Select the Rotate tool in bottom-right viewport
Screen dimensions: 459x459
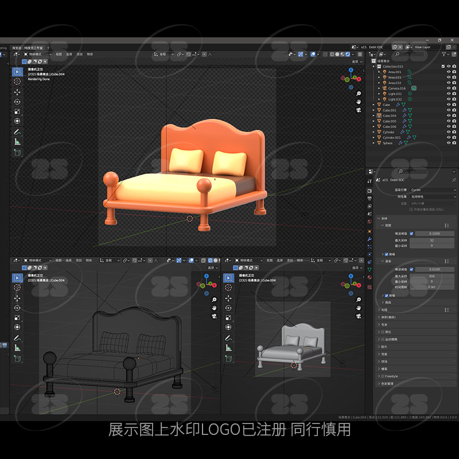pos(228,308)
